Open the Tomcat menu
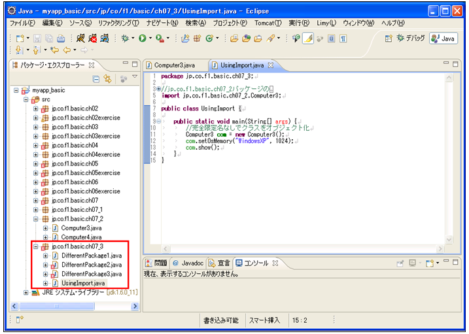Screen dimensions: 469x334 pos(268,23)
